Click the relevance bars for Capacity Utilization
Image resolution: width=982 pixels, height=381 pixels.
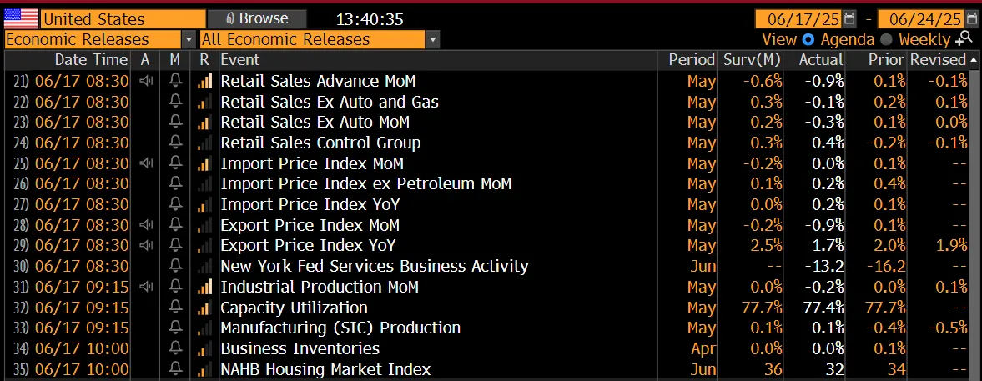(204, 308)
